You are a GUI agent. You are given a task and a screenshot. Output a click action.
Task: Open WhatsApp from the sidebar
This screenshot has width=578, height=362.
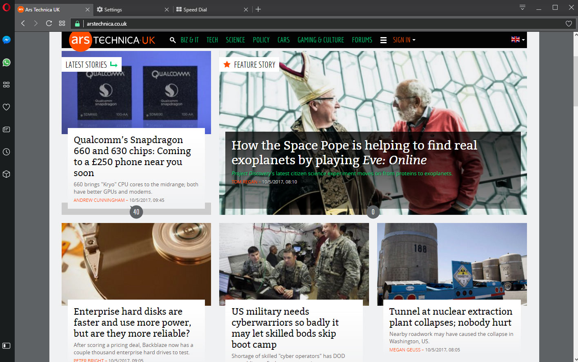point(7,62)
